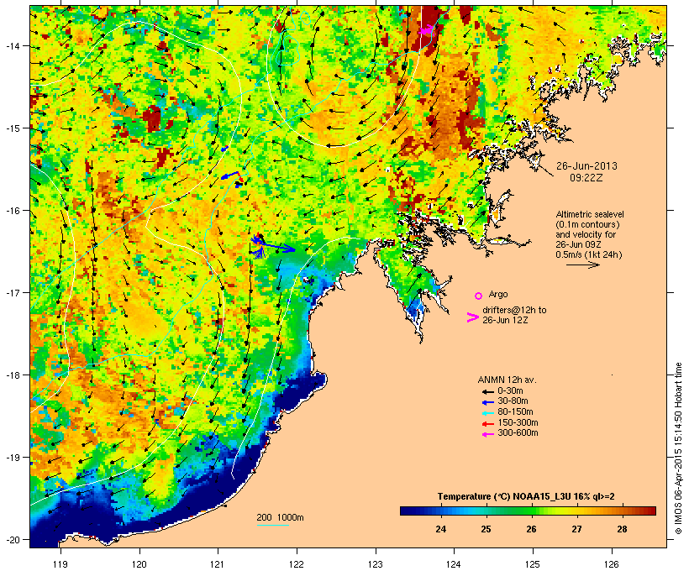Click the colorbar tick label 28

coord(622,529)
